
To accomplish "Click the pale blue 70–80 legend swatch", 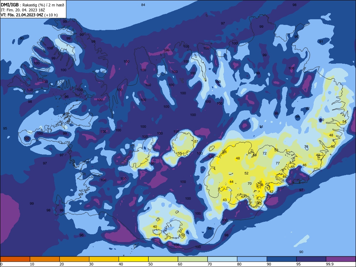I will point(222,259).
